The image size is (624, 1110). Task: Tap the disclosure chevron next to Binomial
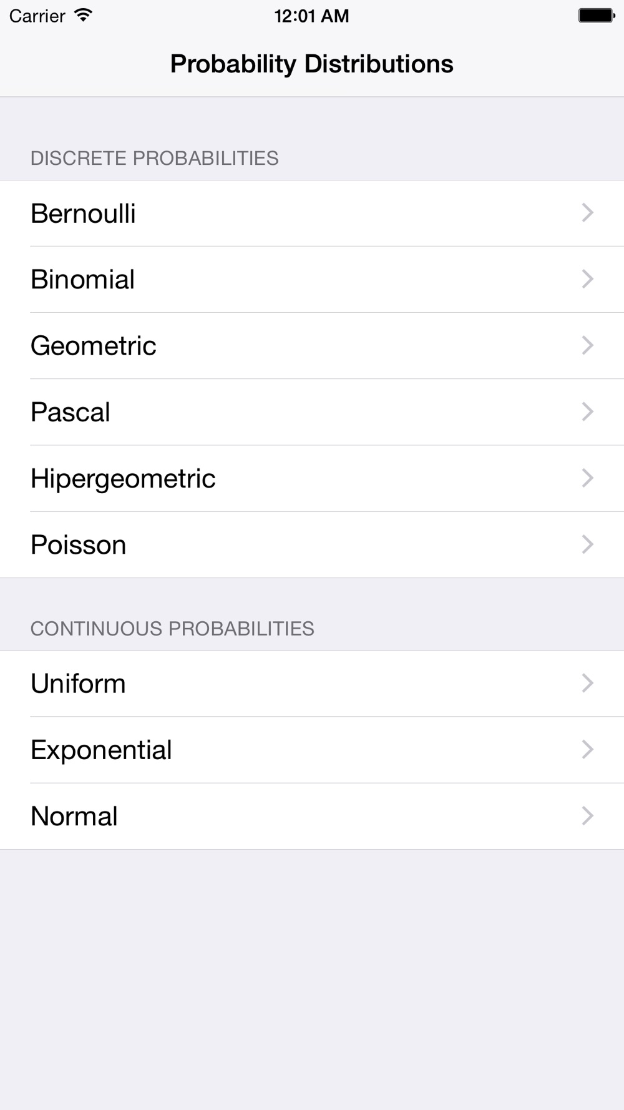click(587, 279)
